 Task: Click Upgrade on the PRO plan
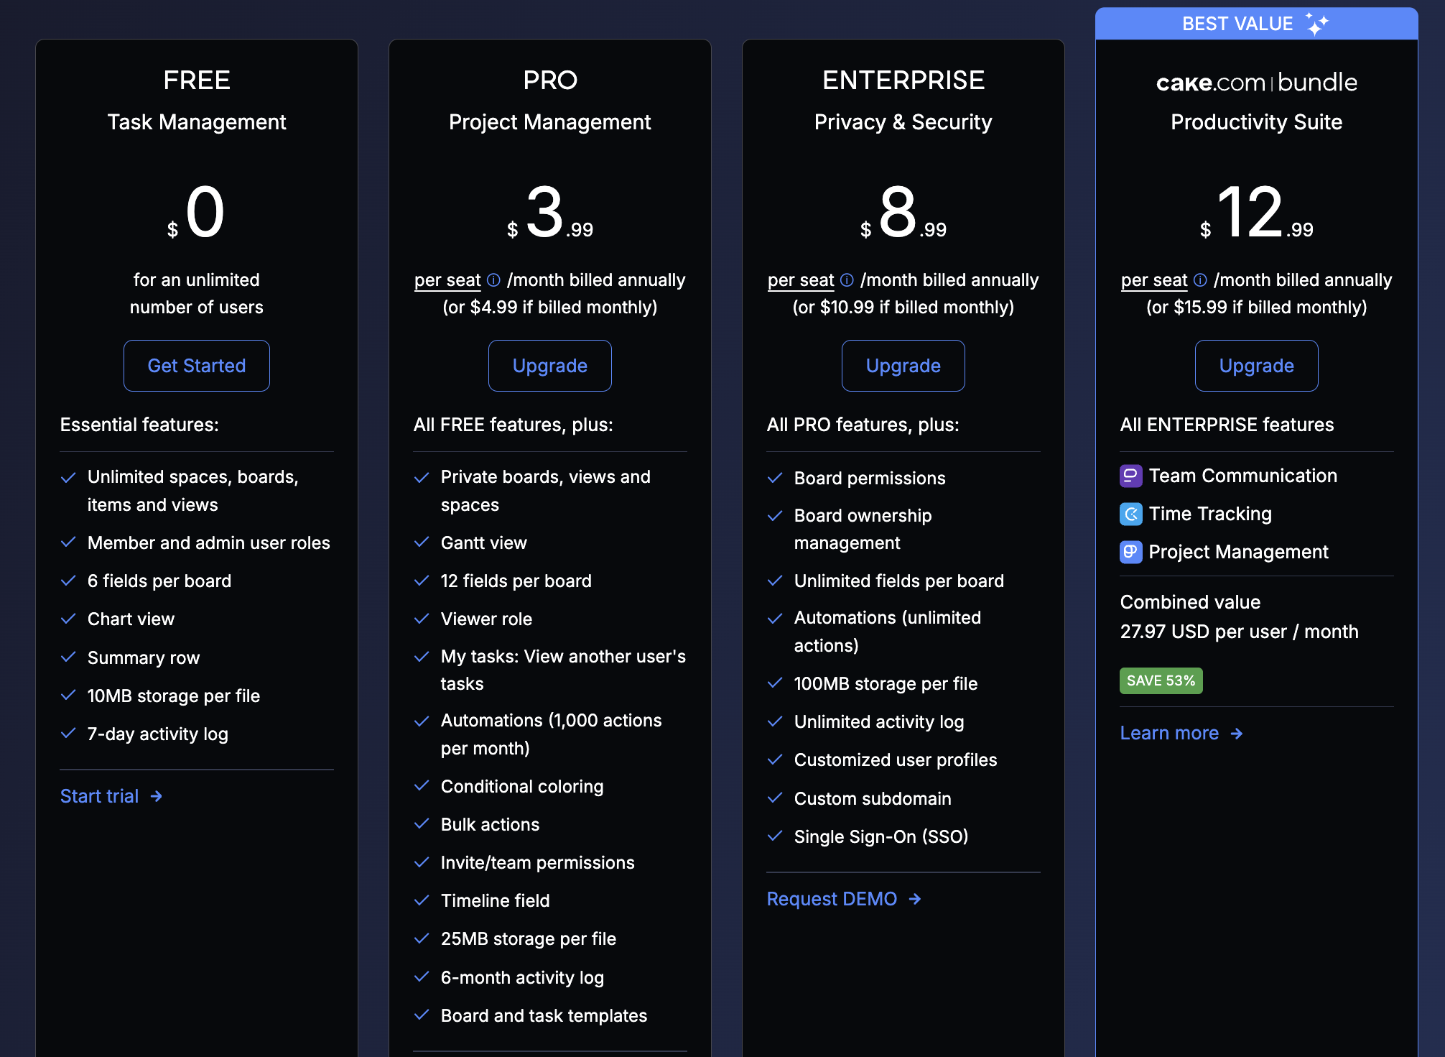tap(549, 366)
